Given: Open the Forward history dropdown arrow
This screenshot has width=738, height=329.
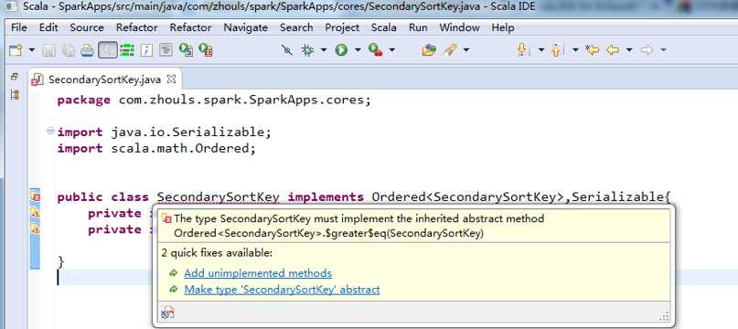Looking at the screenshot, I should coord(663,50).
